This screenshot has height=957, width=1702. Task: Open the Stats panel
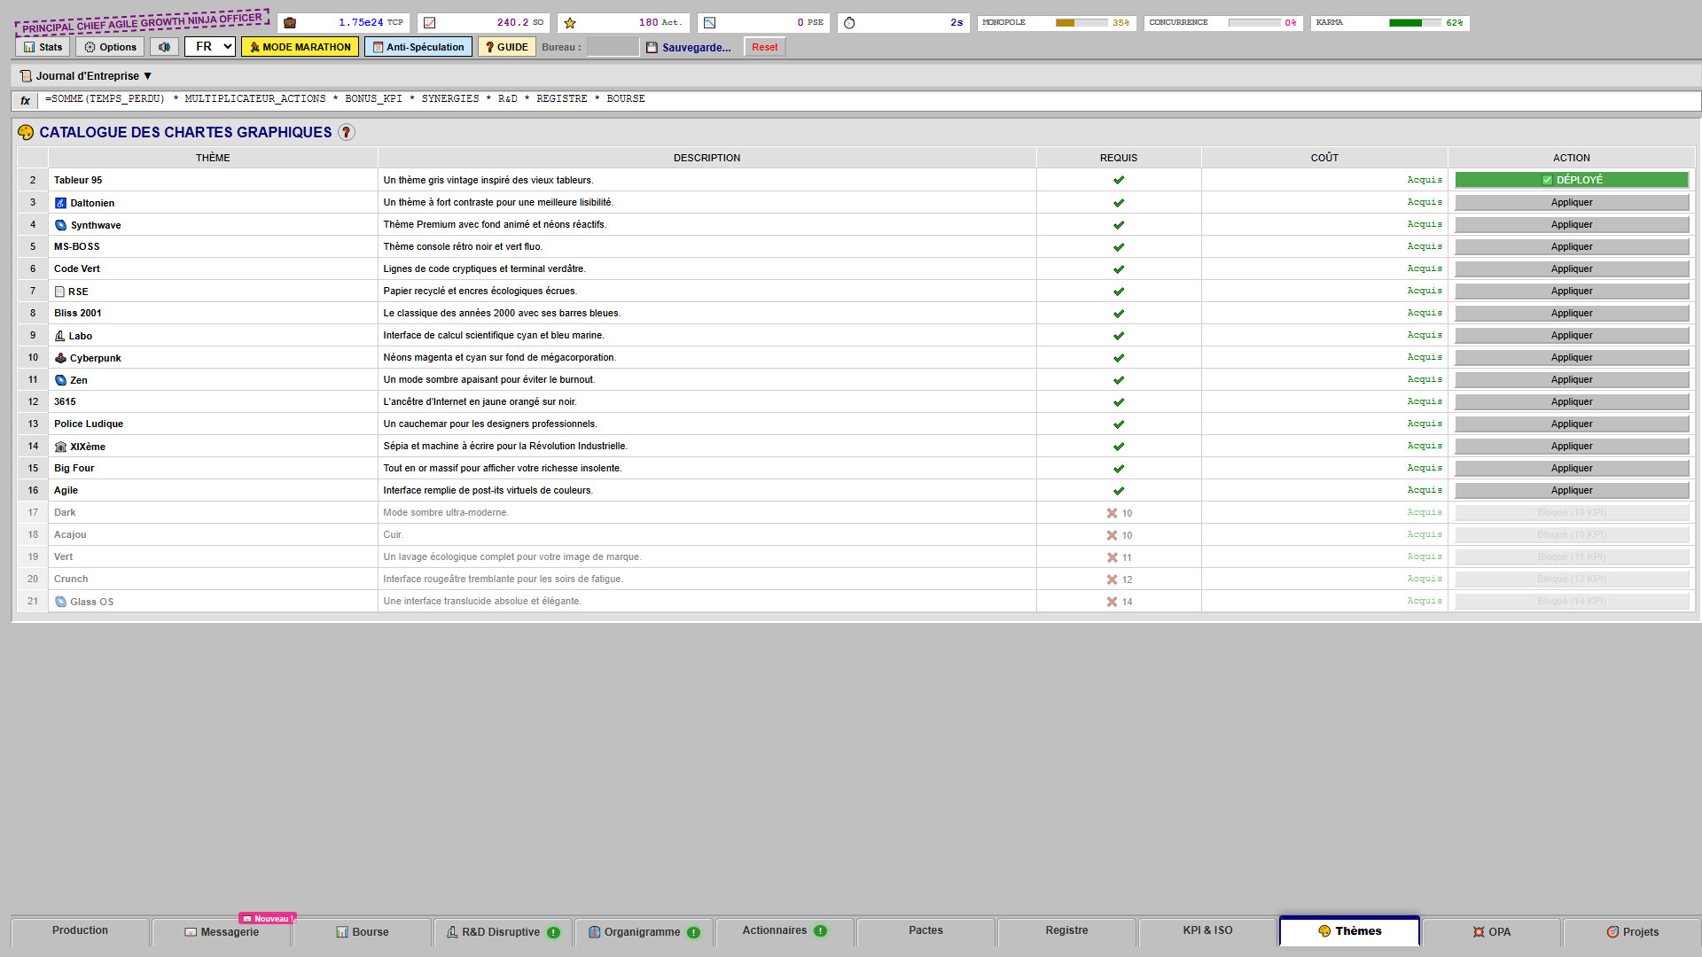pos(43,47)
